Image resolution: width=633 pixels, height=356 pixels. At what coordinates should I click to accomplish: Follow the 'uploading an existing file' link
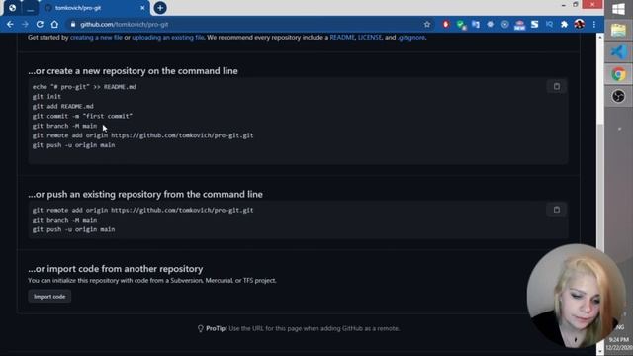coord(168,38)
